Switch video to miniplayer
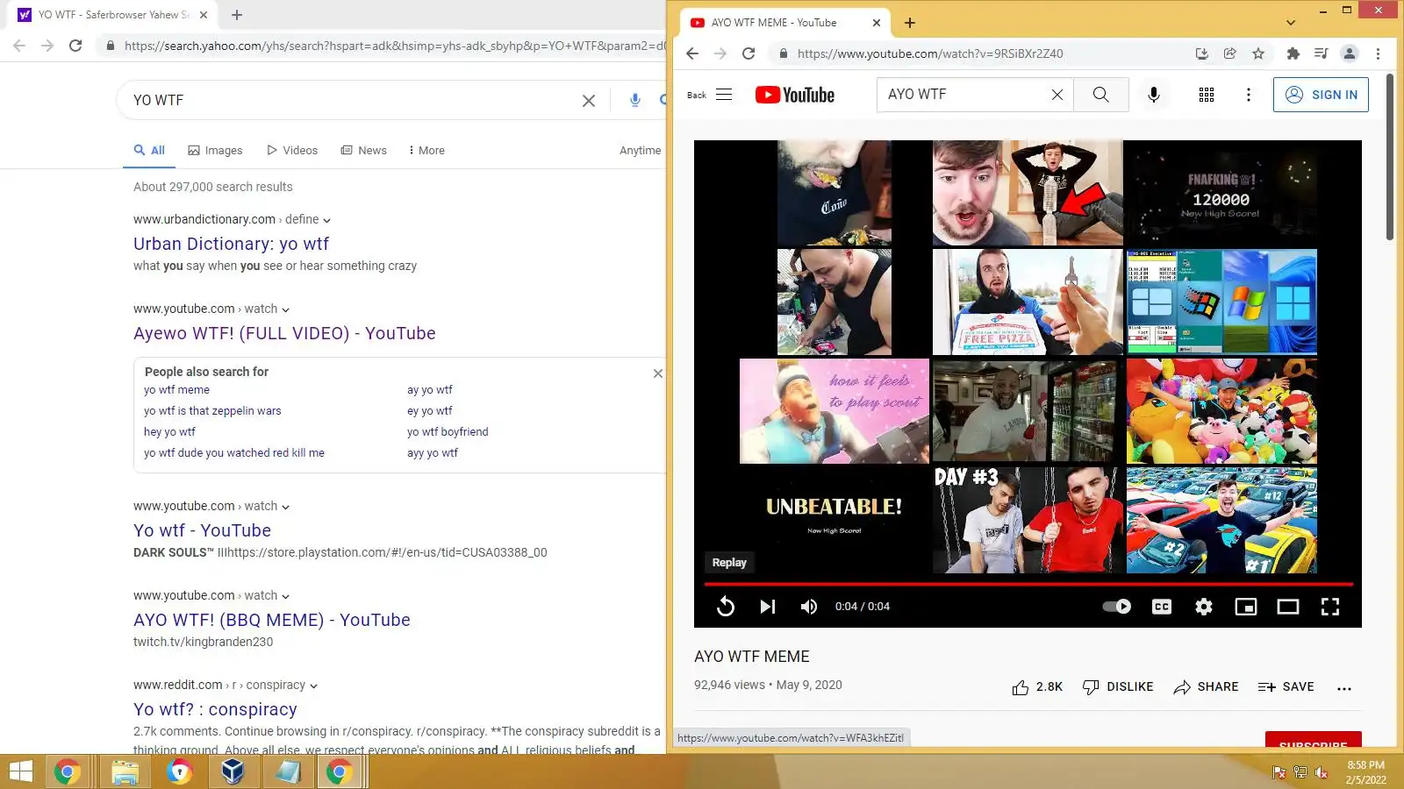 pos(1246,607)
